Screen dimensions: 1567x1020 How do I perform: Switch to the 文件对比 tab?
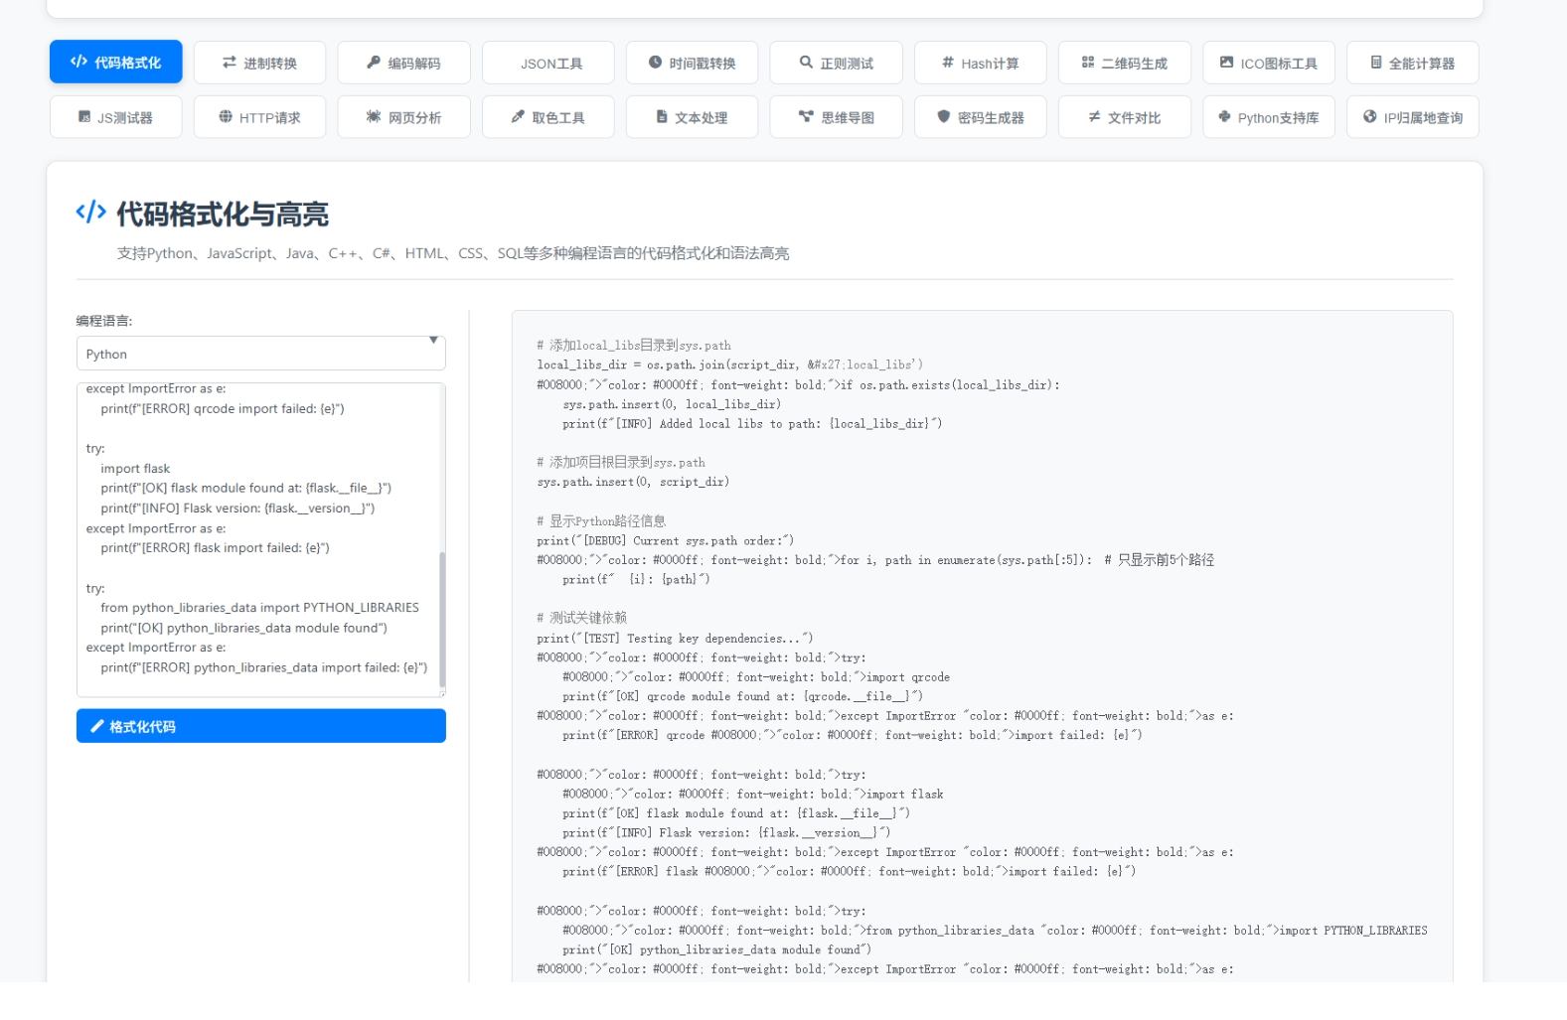pos(1125,117)
